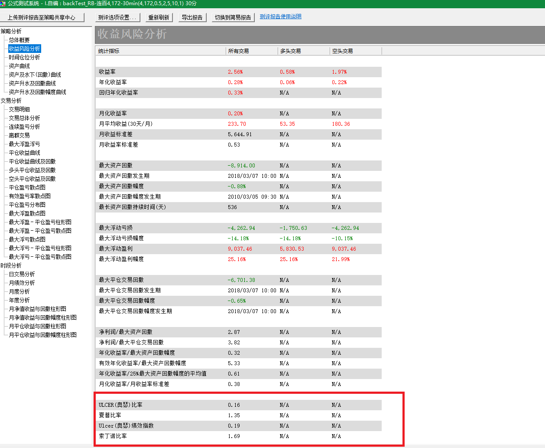
Task: Open 平仓收益曲线及回撤 tree item
Action: coord(32,161)
